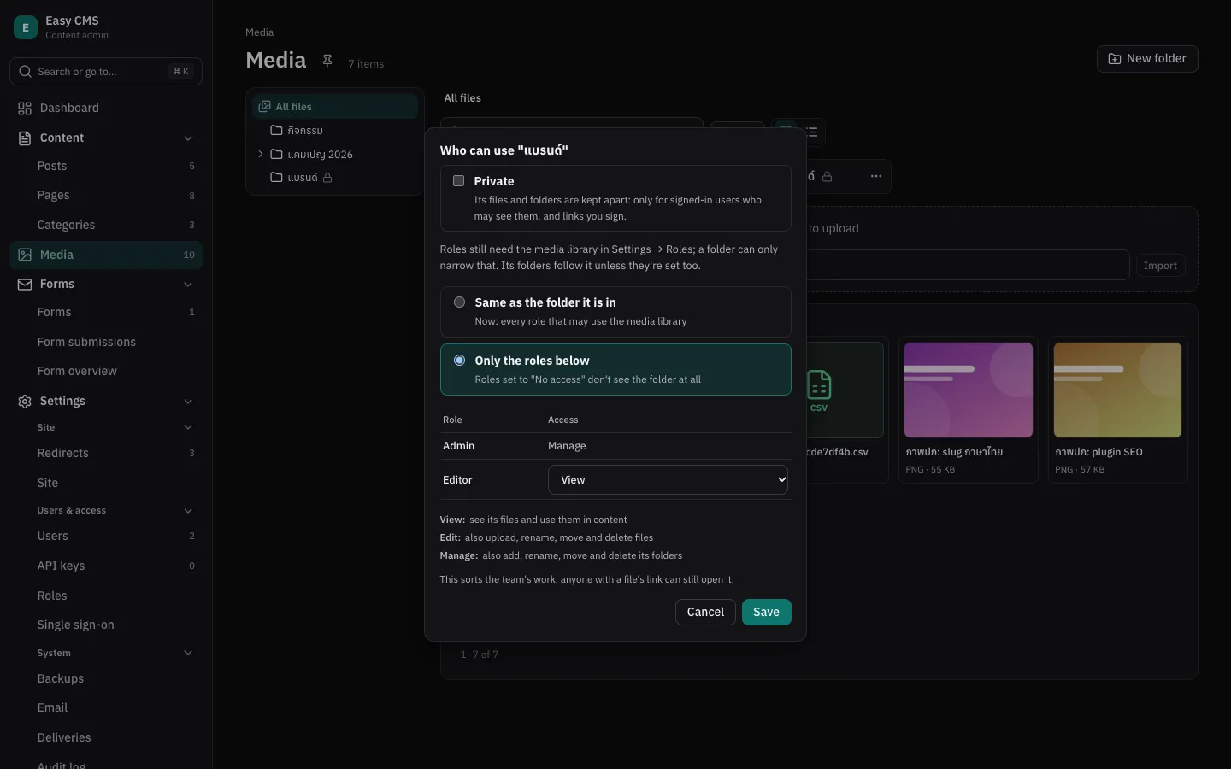Click the Media breadcrumb text
Screen dimensions: 1231x769
point(260,32)
